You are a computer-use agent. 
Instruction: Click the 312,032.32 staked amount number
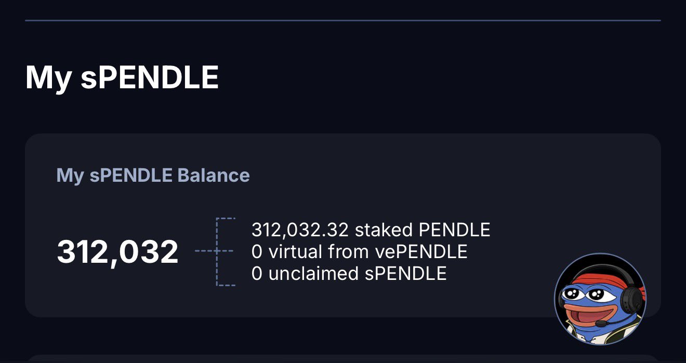300,230
